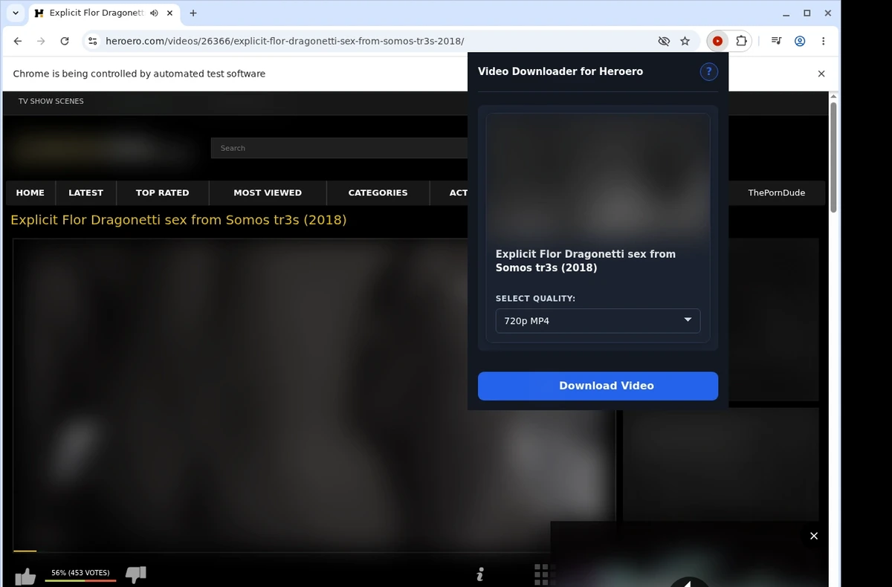Image resolution: width=892 pixels, height=587 pixels.
Task: Click 'SELECT QUALITY:' label in popup
Action: (535, 299)
